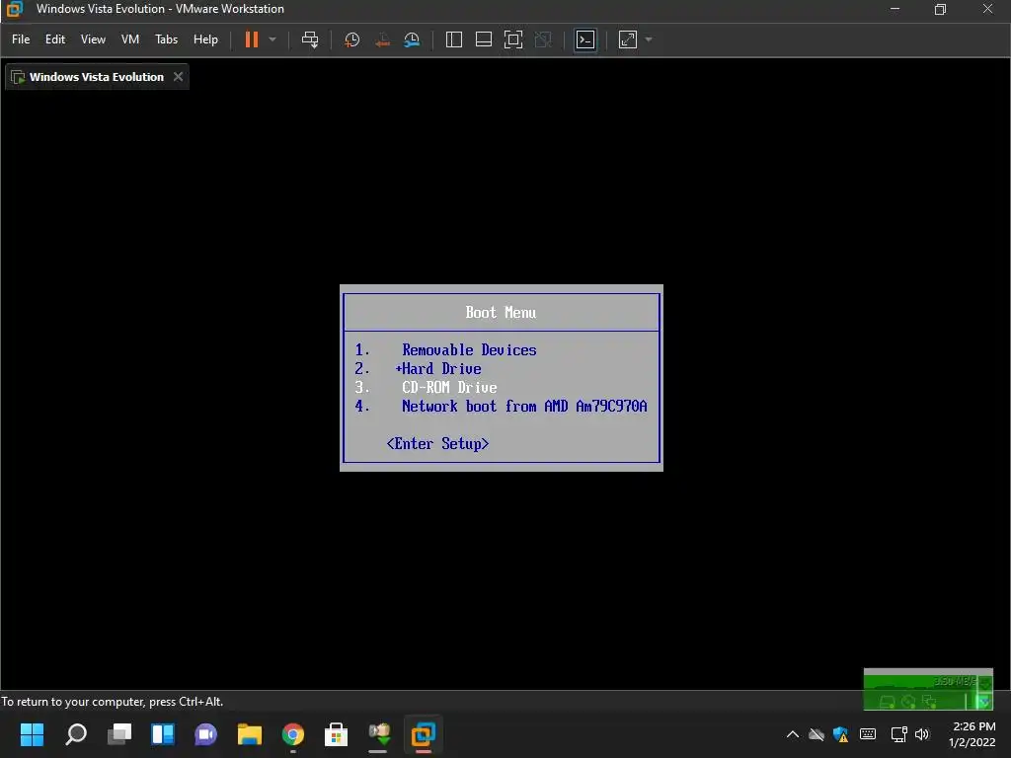
Task: Open Windows Security tray icon
Action: click(x=841, y=734)
